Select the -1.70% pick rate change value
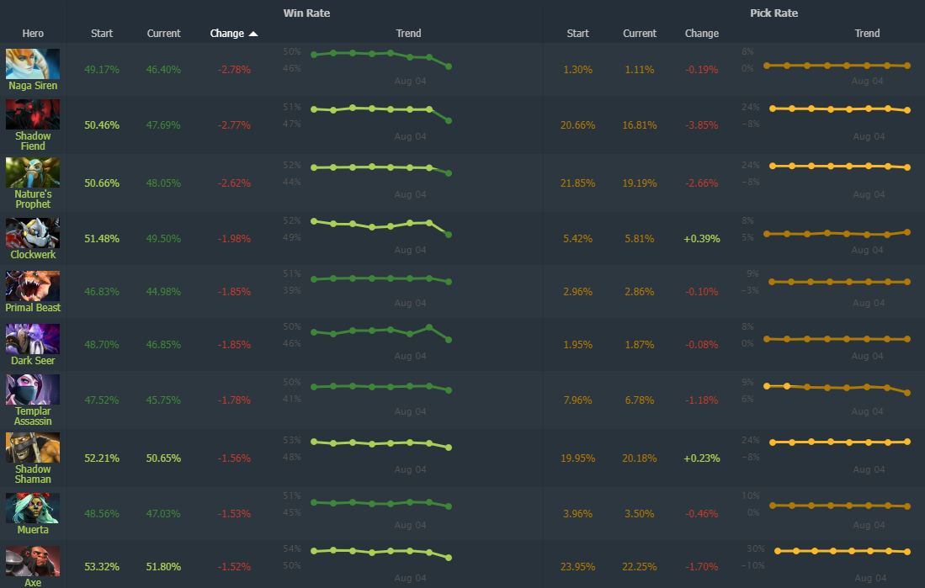 point(701,567)
